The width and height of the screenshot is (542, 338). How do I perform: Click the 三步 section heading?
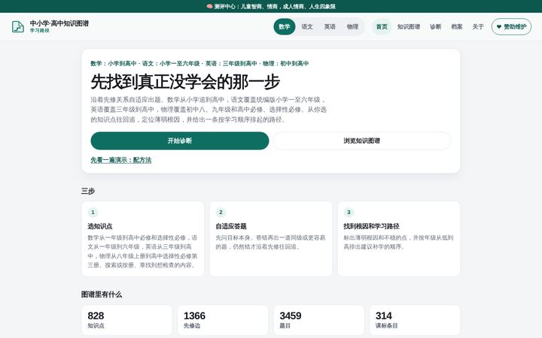[88, 191]
